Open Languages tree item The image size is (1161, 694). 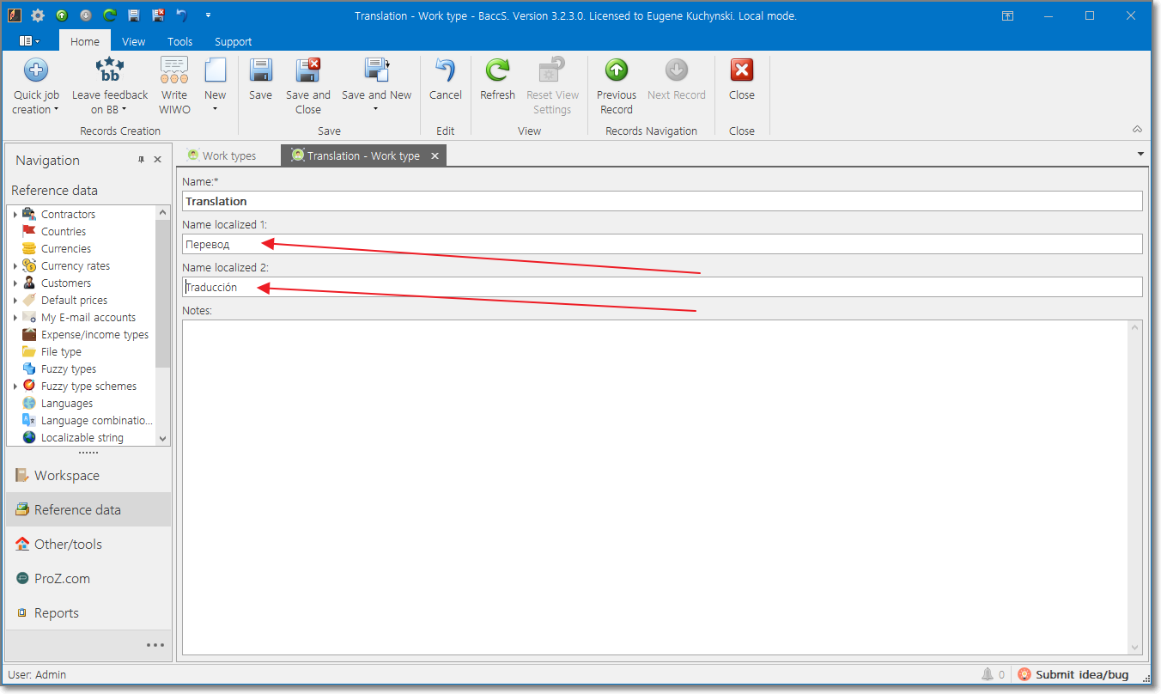click(x=67, y=403)
